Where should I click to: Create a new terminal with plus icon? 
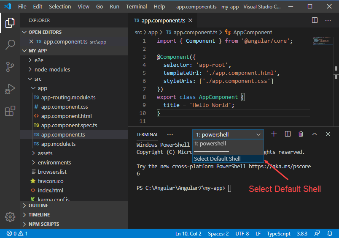pyautogui.click(x=274, y=134)
